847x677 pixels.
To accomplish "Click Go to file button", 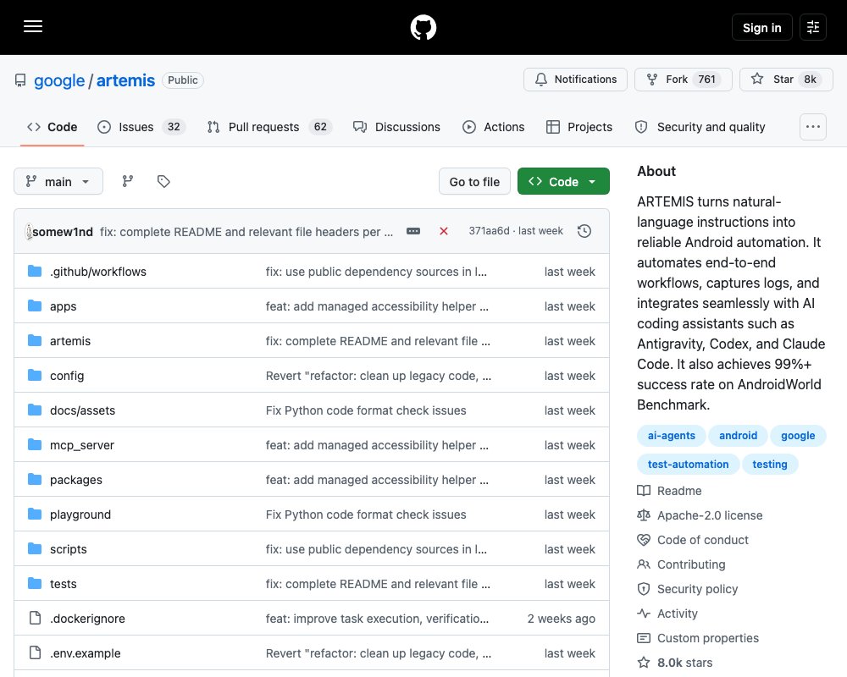I will [x=474, y=181].
